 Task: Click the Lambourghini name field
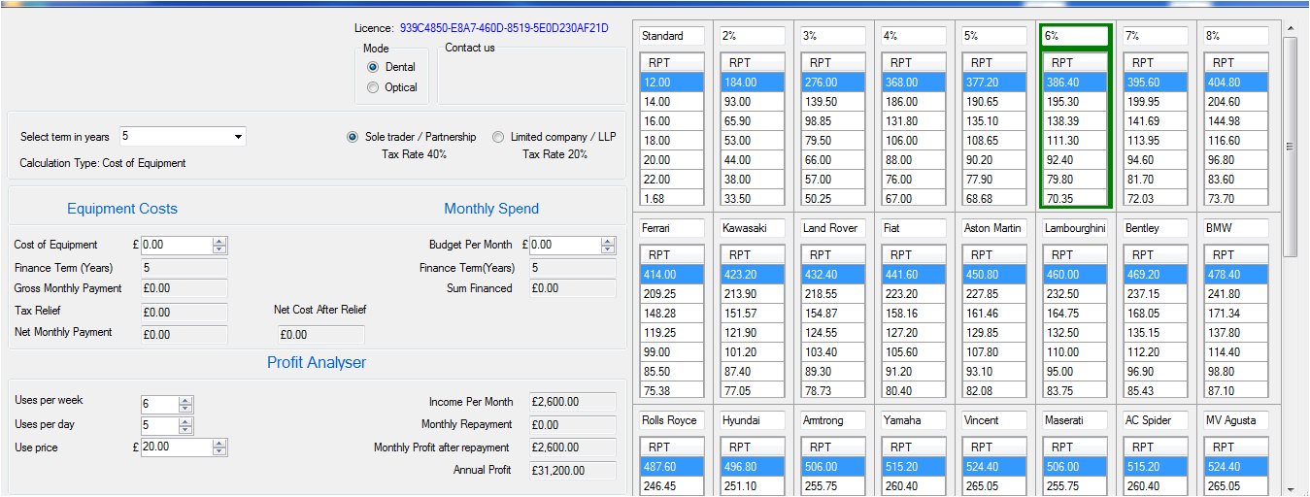pyautogui.click(x=1075, y=228)
